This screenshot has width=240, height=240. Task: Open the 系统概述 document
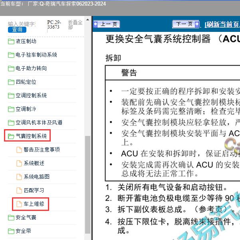pyautogui.click(x=34, y=163)
